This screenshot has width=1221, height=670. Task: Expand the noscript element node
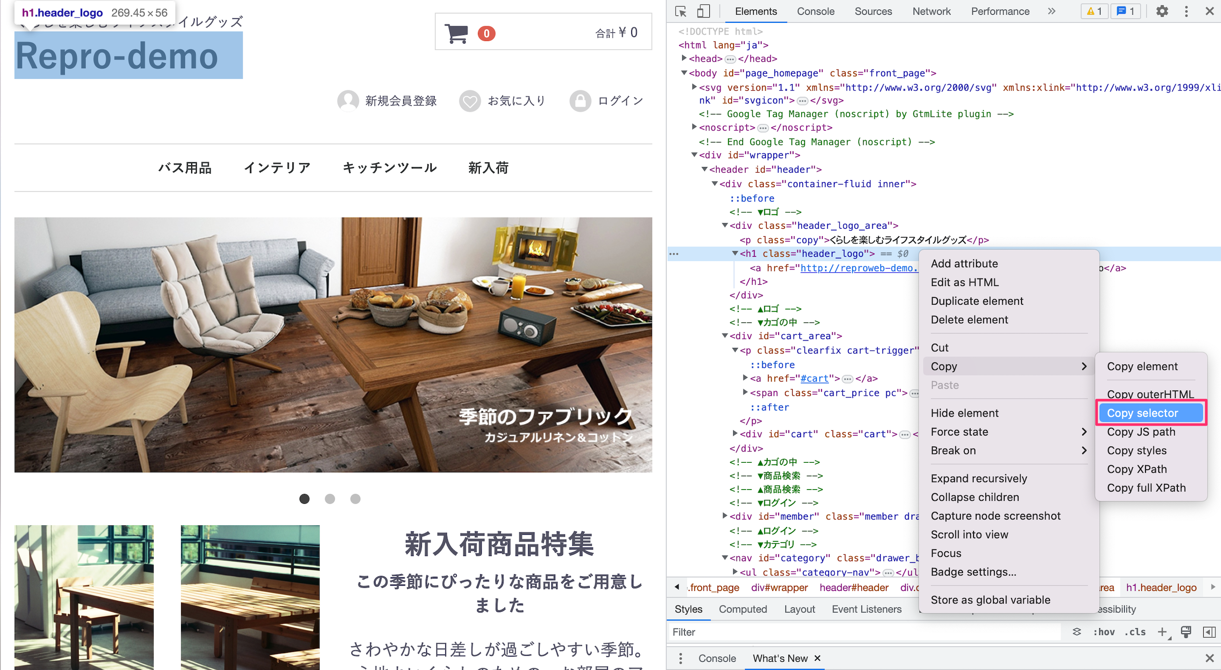694,127
